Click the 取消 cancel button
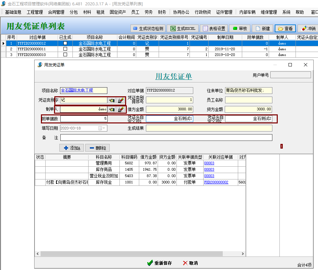318x270 pixels. pos(190,263)
